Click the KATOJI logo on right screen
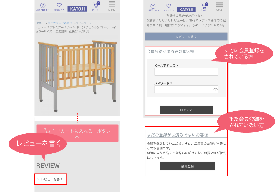This screenshot has width=280, height=192. pos(186,9)
